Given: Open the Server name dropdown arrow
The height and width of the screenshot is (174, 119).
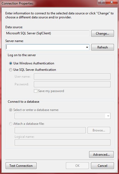Looking at the screenshot, I should [x=87, y=47].
